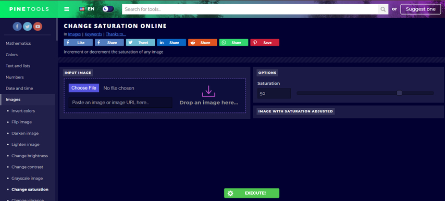Open the Change contrast tool
This screenshot has width=445, height=201.
(27, 167)
